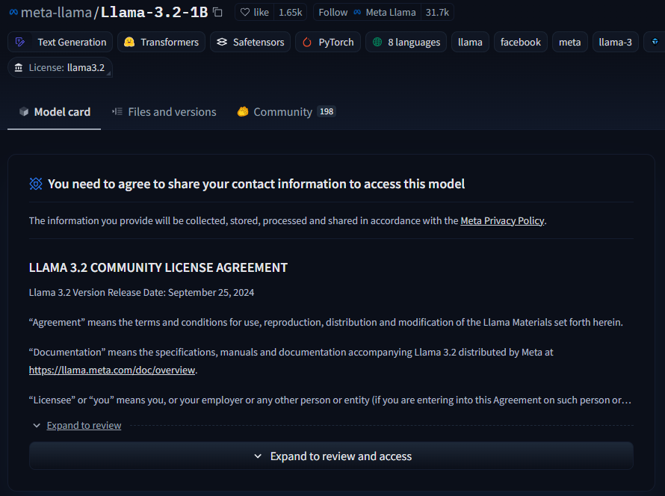Expand to review and access button
Screen dimensions: 665x496
(331, 456)
